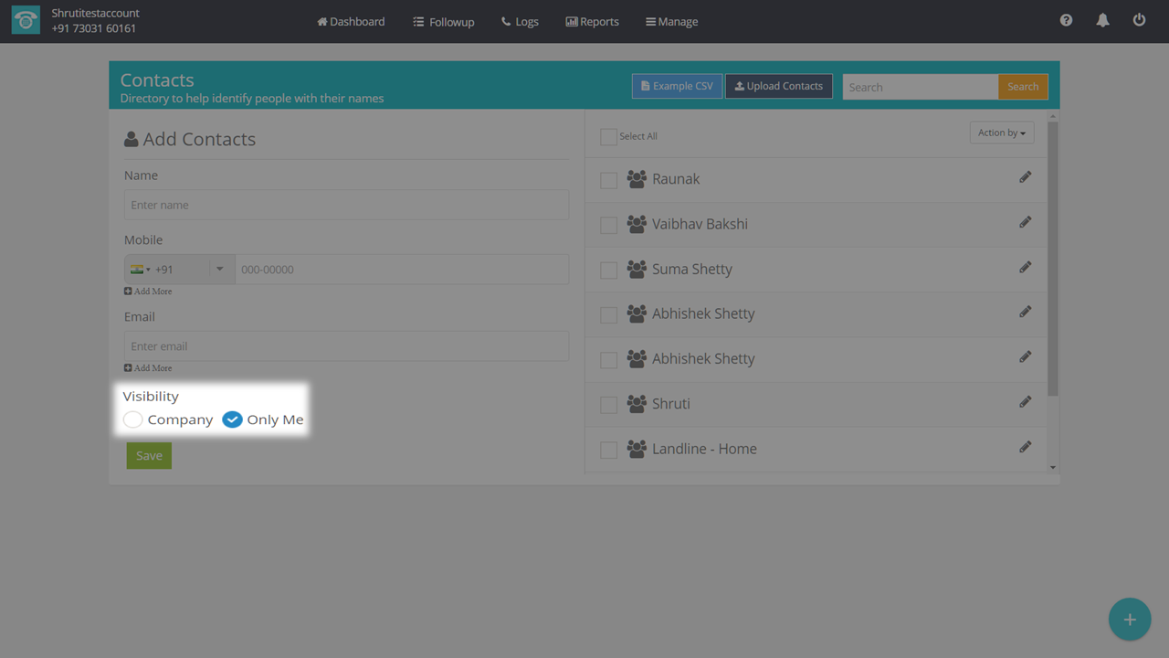Open the notifications bell icon
Viewport: 1169px width, 658px height.
point(1102,20)
